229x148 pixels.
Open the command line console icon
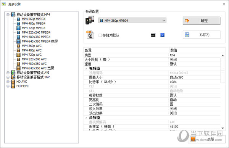tap(153, 35)
